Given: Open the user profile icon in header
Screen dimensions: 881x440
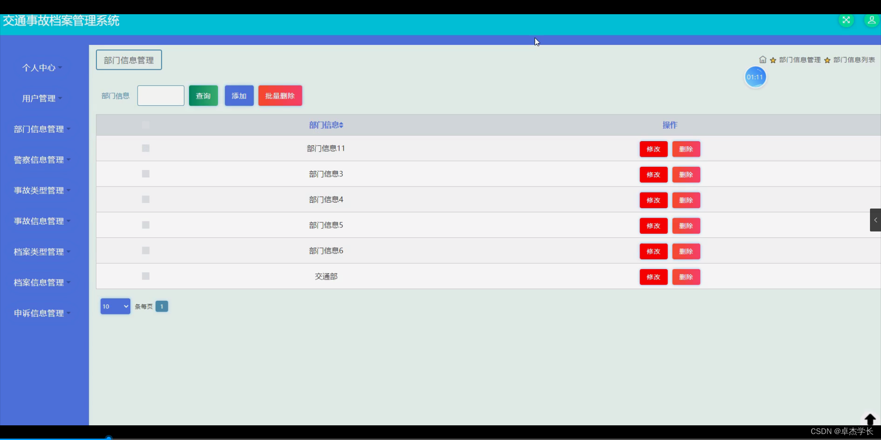Looking at the screenshot, I should pos(871,20).
